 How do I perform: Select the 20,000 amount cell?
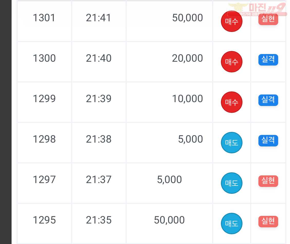(x=169, y=62)
